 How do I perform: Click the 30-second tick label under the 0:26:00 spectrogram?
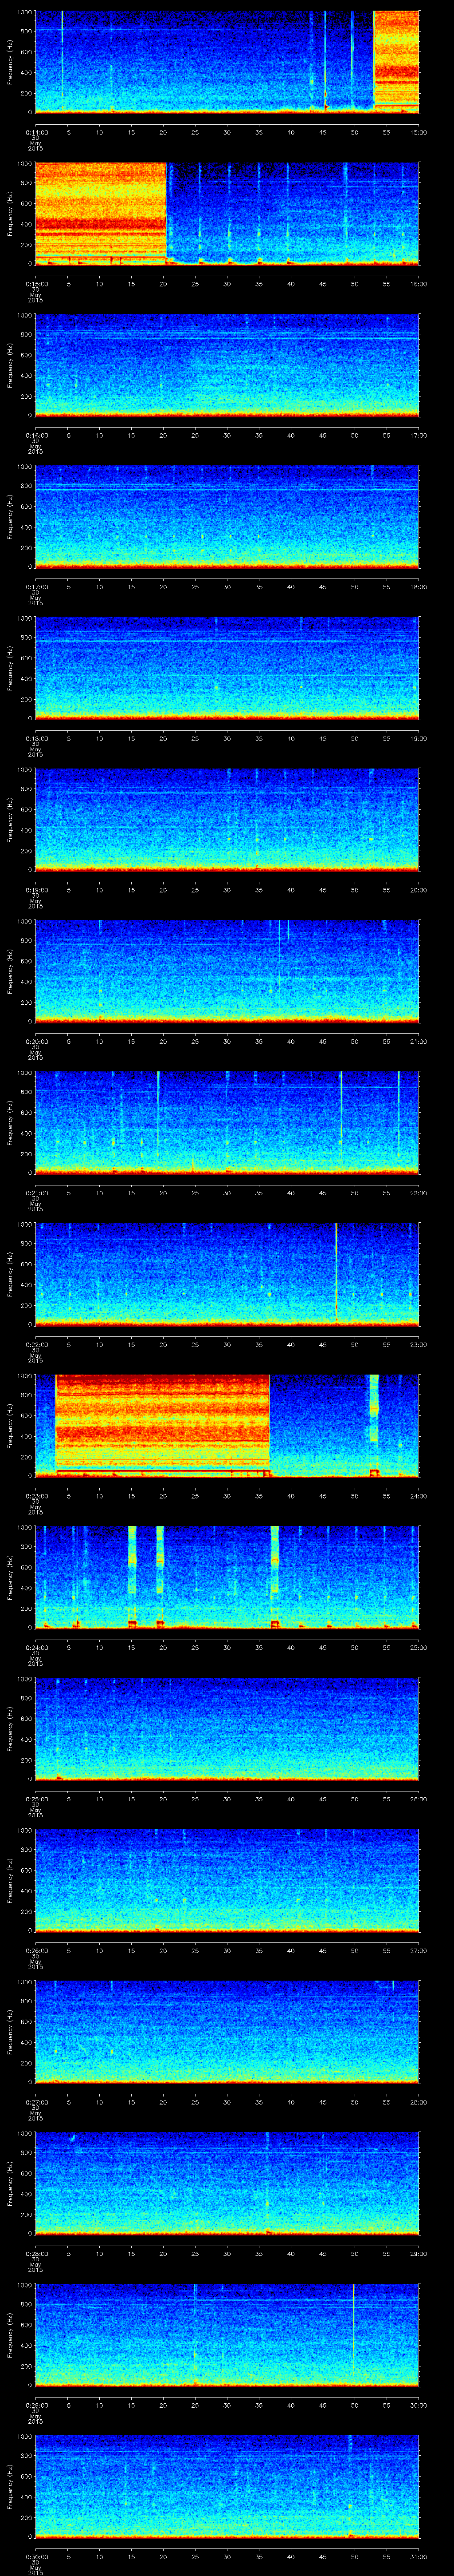(x=227, y=1950)
